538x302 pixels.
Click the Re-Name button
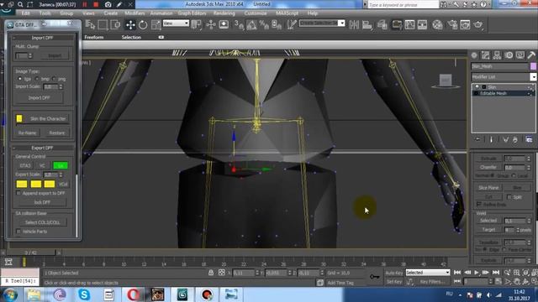pos(28,133)
